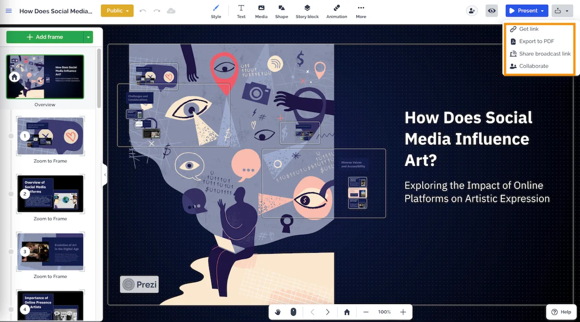Open the Add frame dropdown arrow
Screen dimensions: 580x322
click(88, 37)
